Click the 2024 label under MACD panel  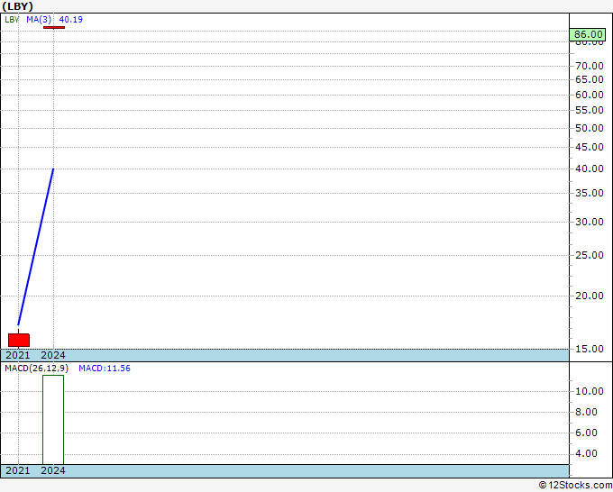coord(53,470)
